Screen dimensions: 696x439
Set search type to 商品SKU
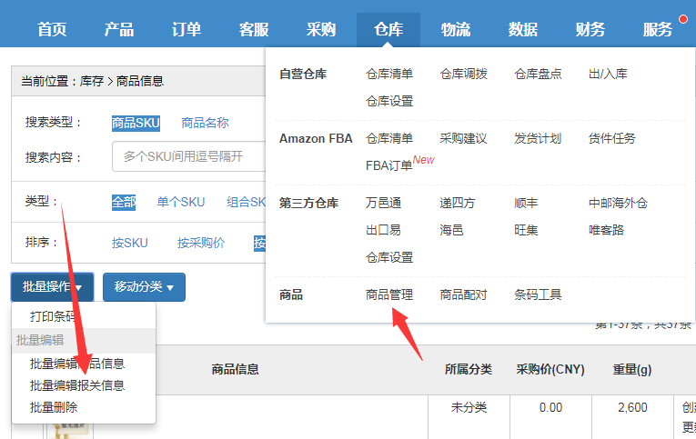(136, 123)
